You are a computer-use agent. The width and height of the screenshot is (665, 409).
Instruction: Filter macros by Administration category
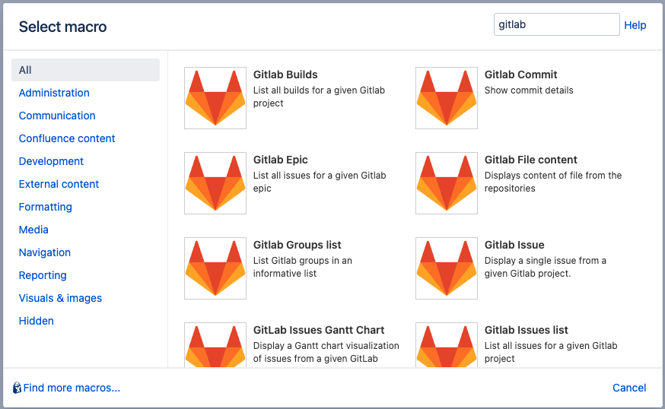(54, 93)
